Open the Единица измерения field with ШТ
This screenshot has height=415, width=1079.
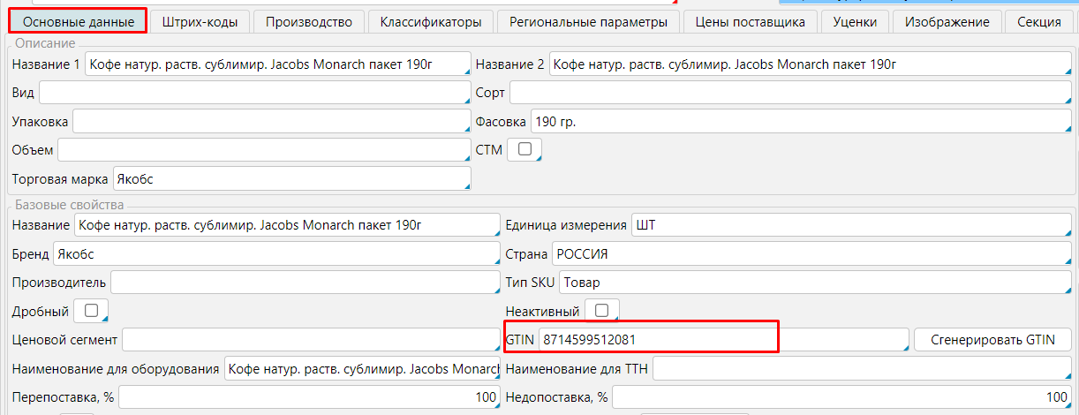tap(850, 225)
